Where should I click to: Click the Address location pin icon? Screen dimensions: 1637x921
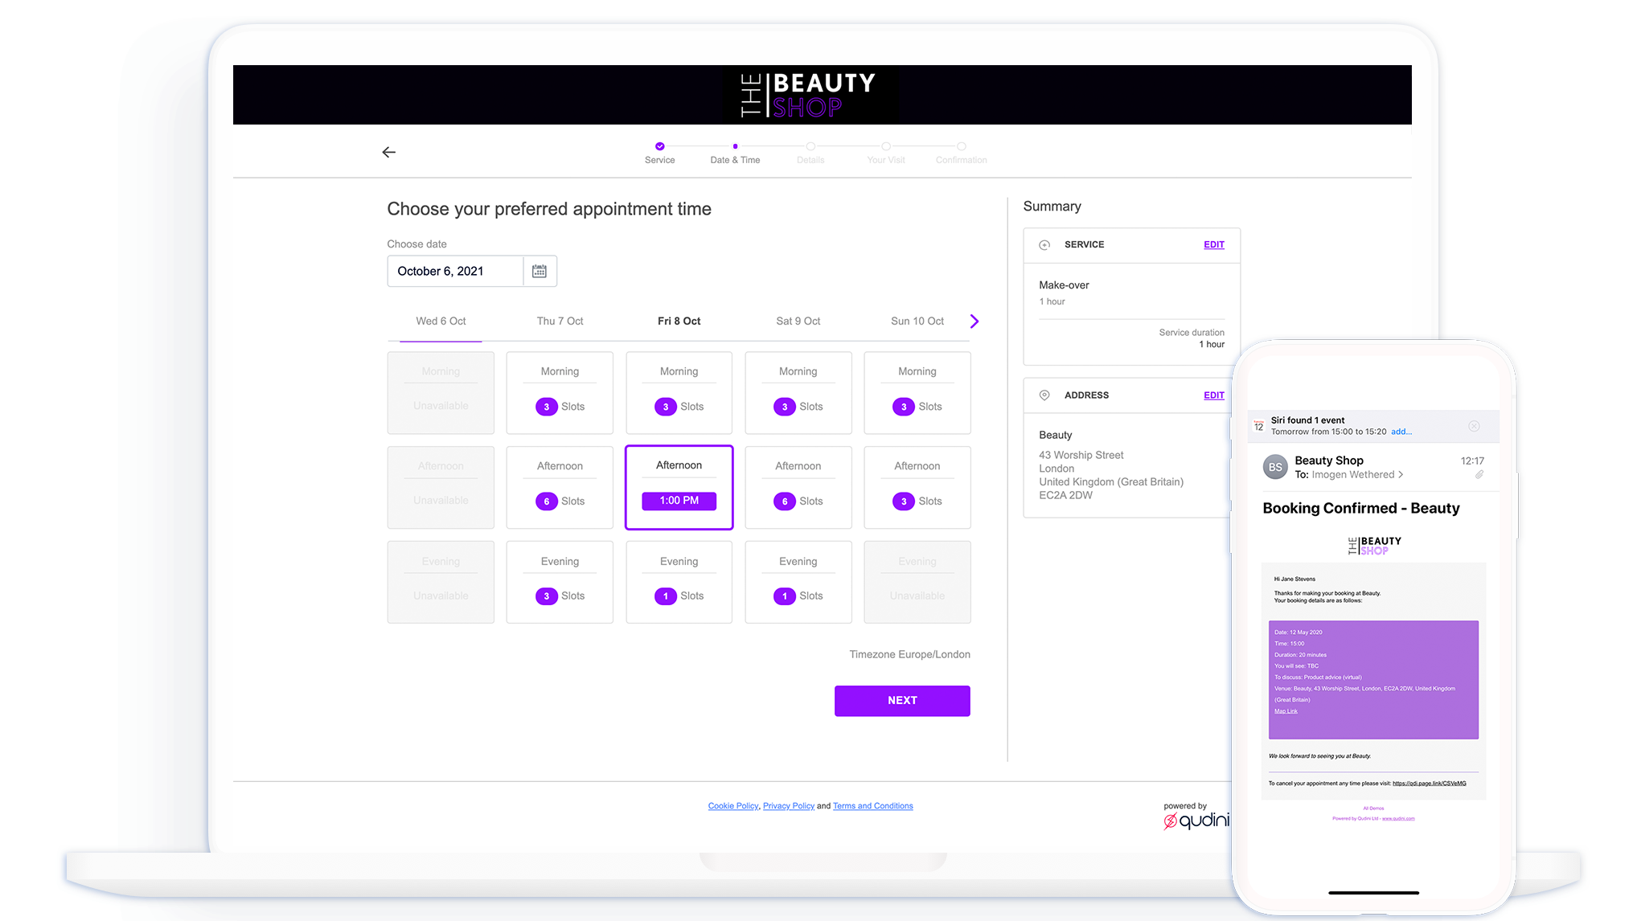click(1044, 395)
